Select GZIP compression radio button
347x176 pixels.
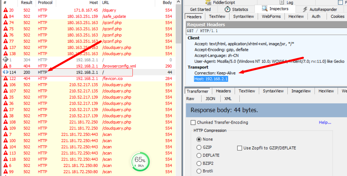[199, 147]
